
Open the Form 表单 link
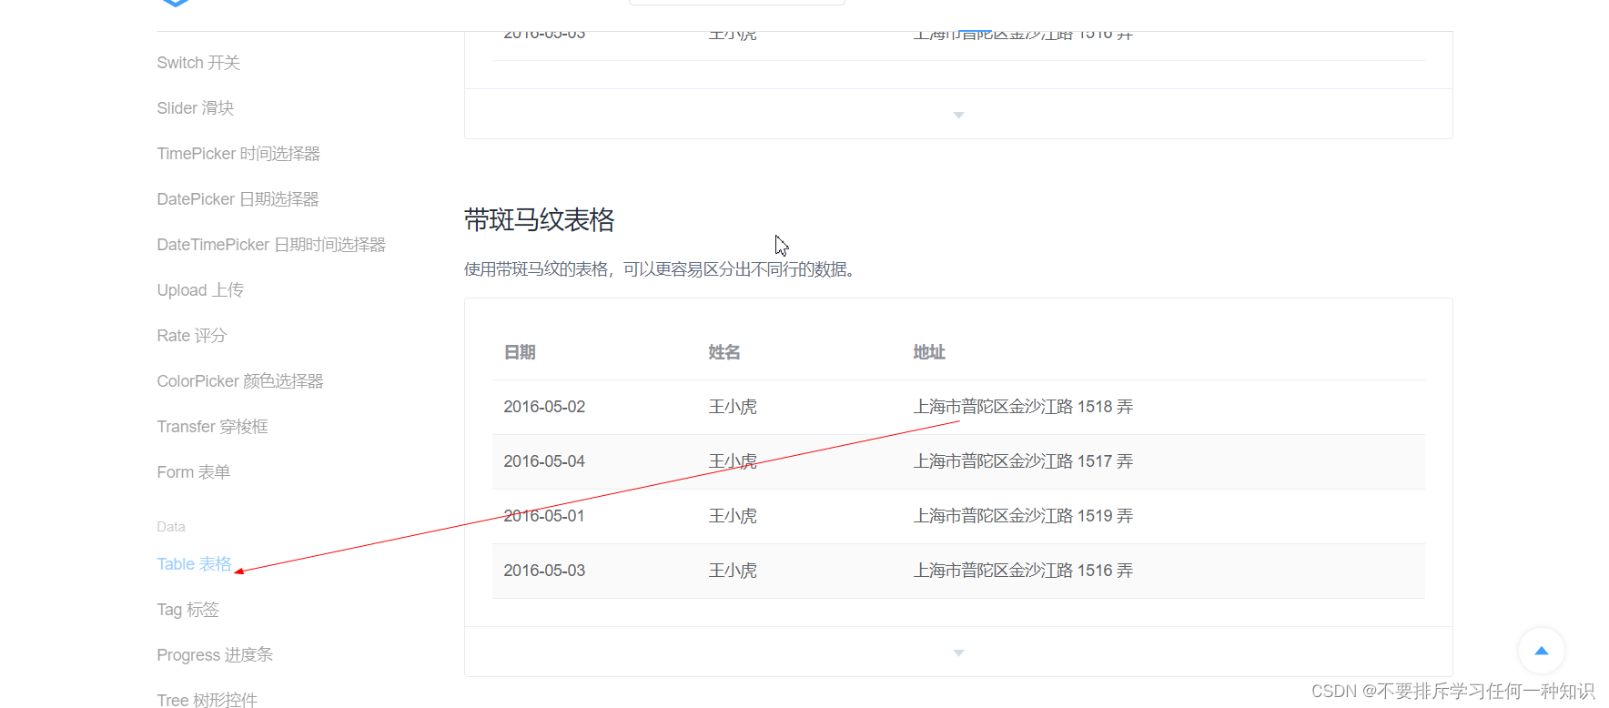[x=193, y=472]
